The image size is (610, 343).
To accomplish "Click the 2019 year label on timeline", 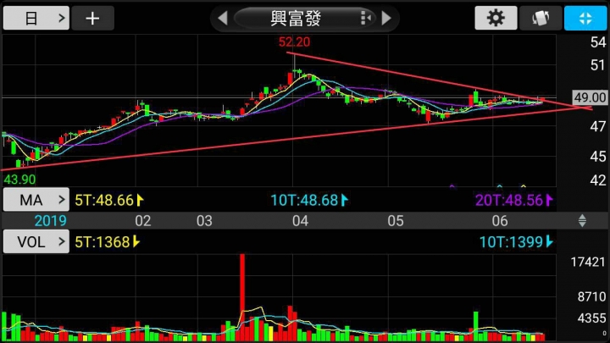I will pyautogui.click(x=51, y=221).
